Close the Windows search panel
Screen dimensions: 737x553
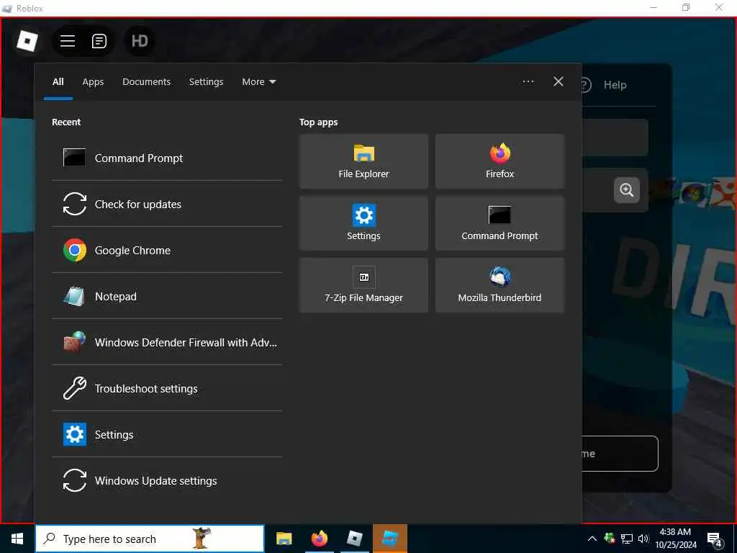(559, 82)
